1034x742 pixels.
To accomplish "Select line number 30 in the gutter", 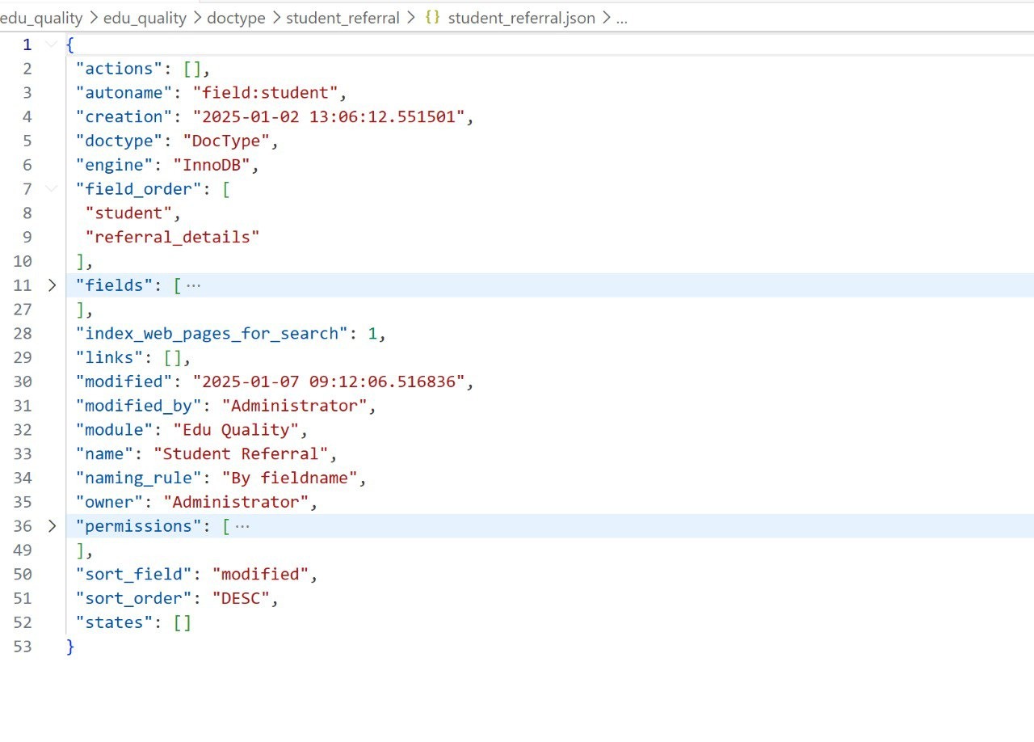I will [23, 381].
